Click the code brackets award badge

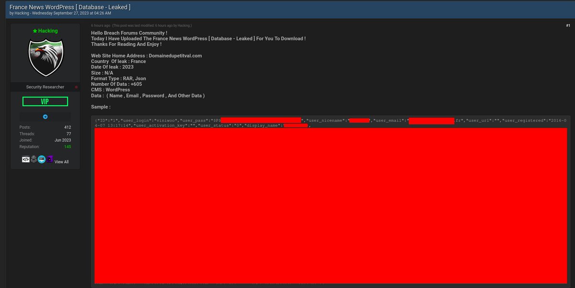click(25, 159)
